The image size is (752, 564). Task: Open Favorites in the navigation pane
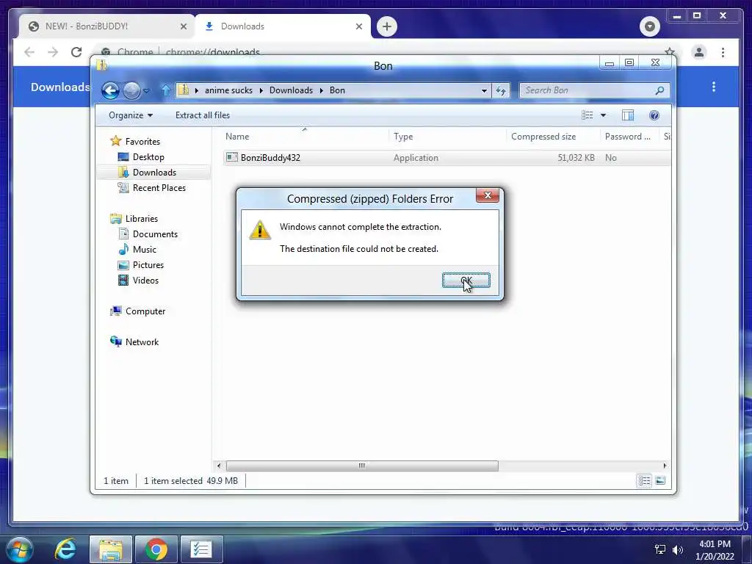(x=142, y=142)
